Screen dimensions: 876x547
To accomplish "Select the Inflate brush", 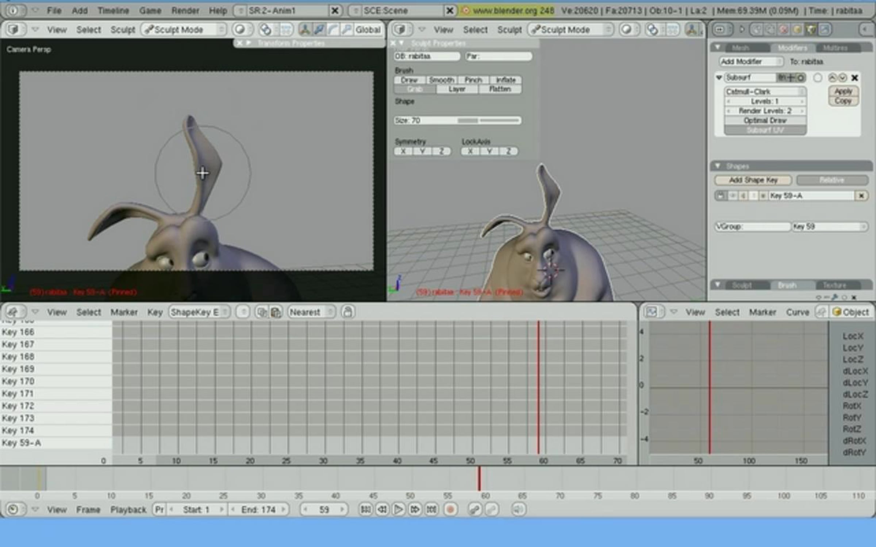I will [506, 80].
